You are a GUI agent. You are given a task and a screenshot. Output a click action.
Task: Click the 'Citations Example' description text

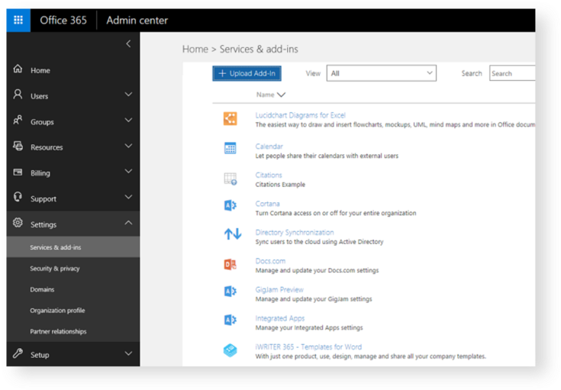click(x=280, y=185)
